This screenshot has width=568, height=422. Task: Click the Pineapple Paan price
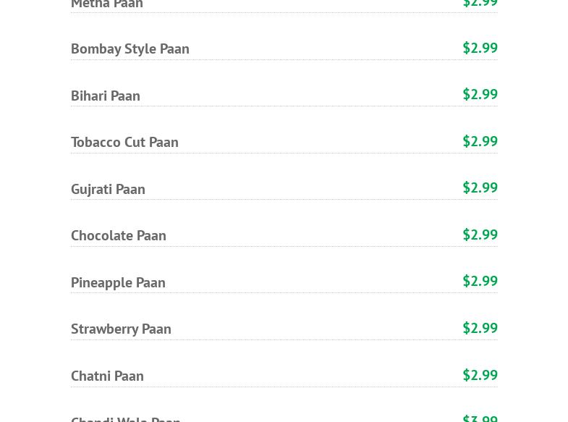pyautogui.click(x=480, y=281)
